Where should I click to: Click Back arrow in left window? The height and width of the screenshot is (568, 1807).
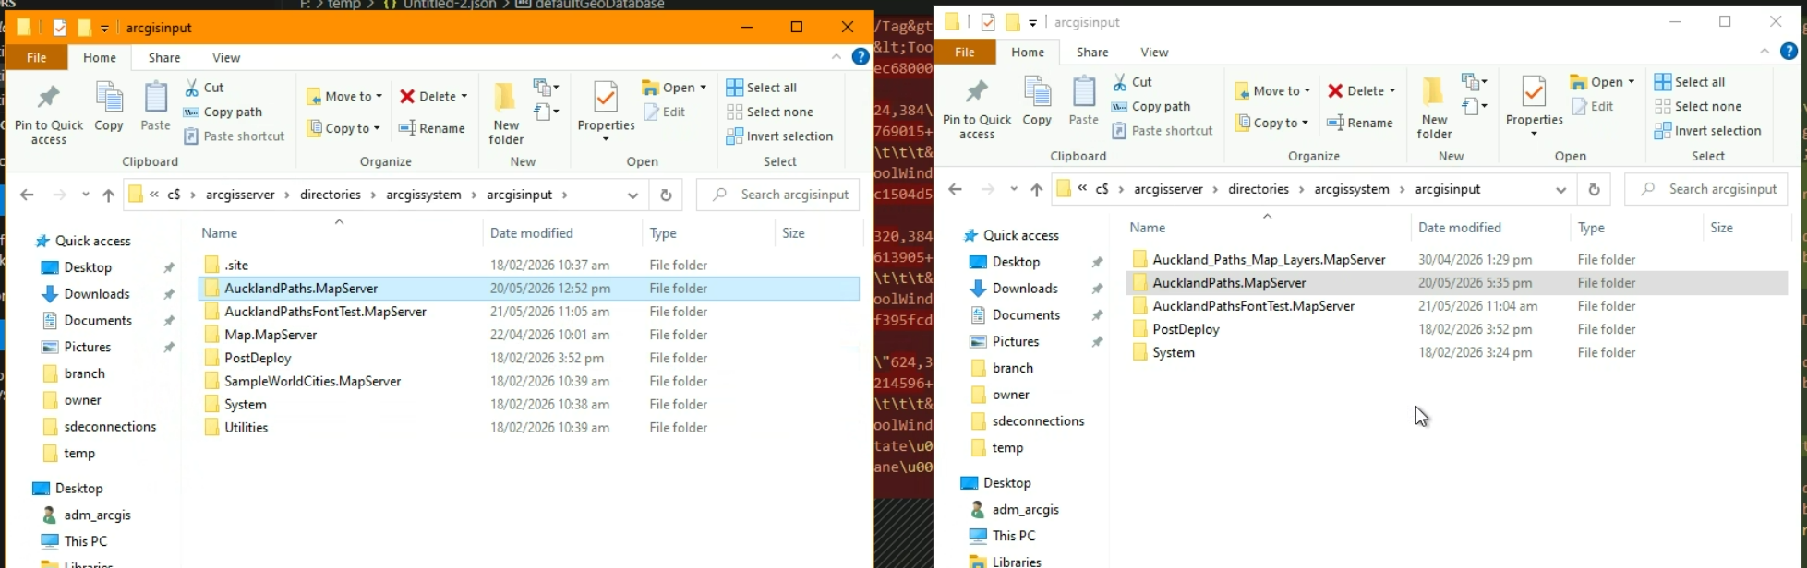tap(27, 195)
